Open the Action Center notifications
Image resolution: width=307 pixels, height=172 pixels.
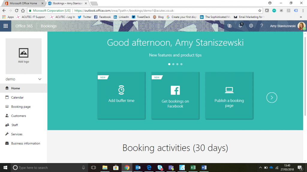tap(300, 168)
